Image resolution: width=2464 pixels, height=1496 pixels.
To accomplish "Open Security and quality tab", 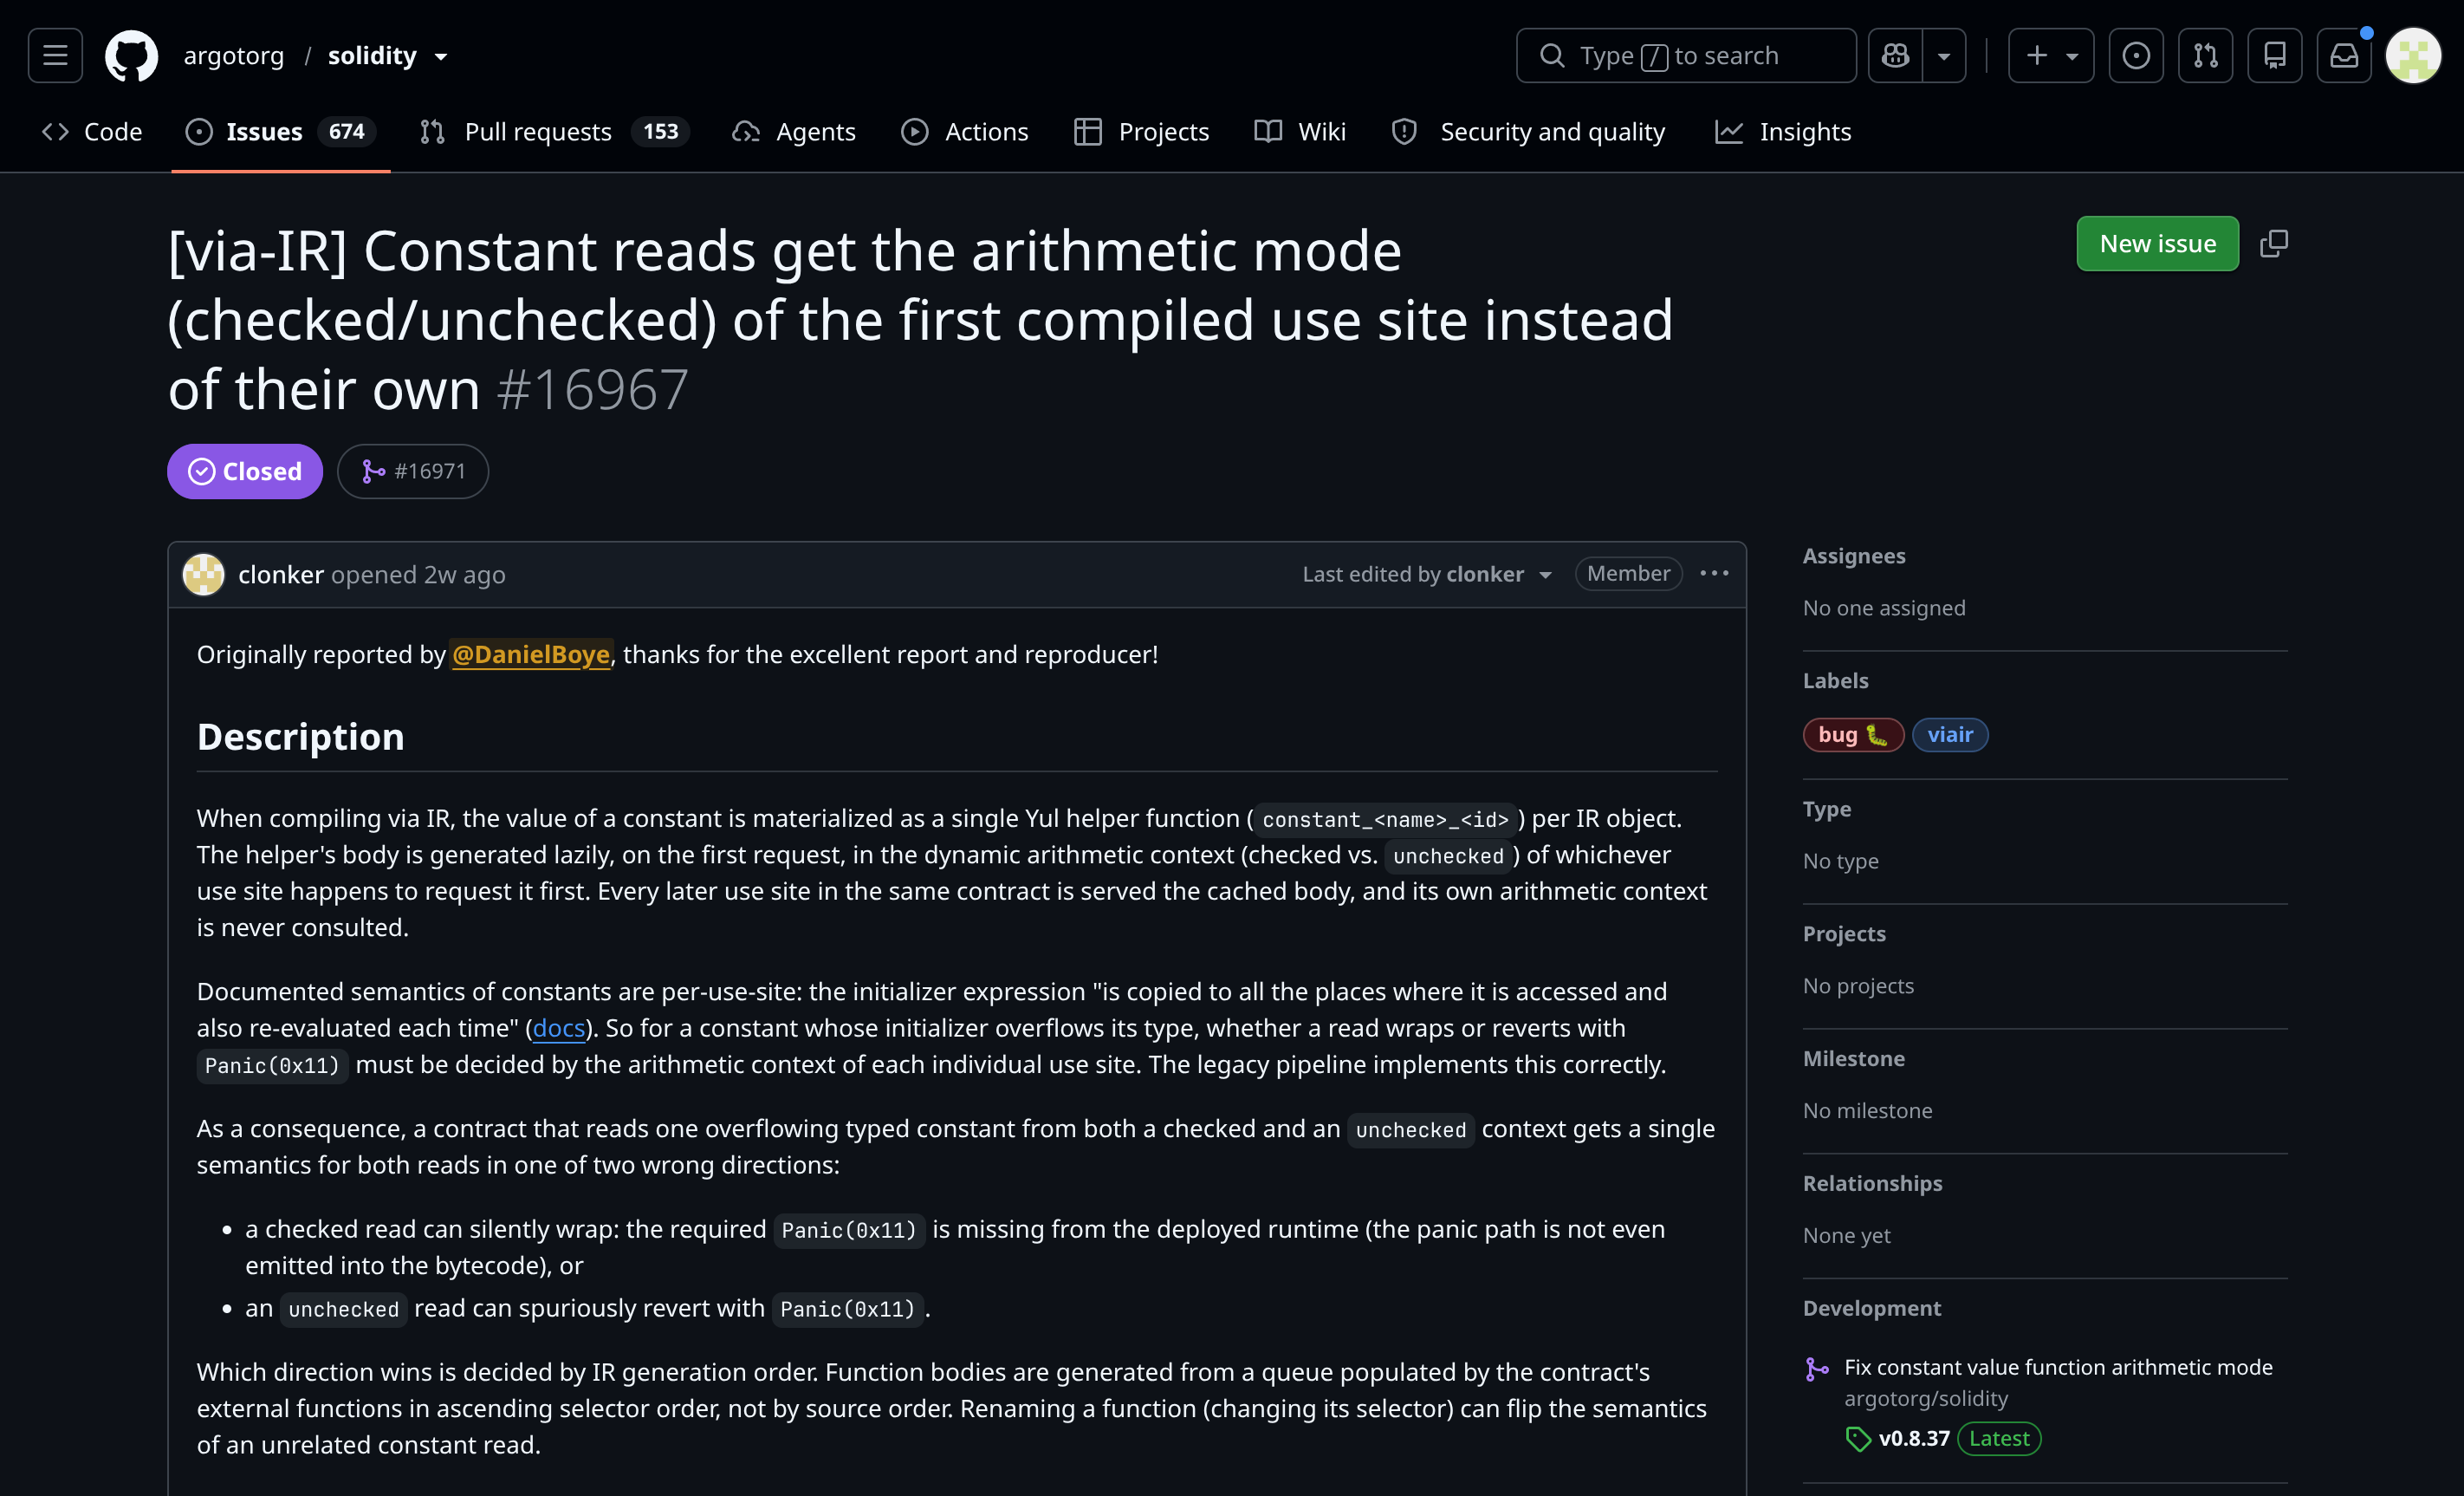I will pyautogui.click(x=1528, y=131).
